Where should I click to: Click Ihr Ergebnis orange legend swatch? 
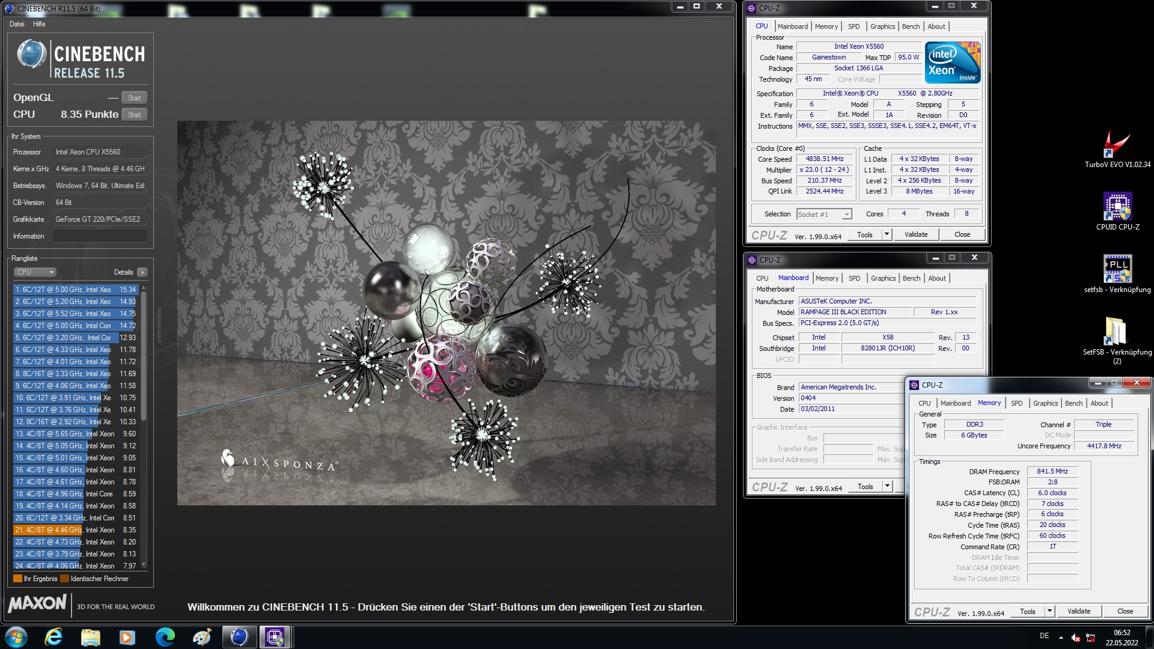(x=17, y=579)
